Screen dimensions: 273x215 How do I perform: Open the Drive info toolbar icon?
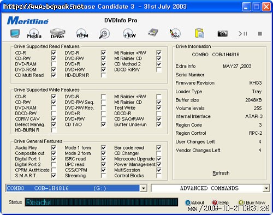point(57,33)
